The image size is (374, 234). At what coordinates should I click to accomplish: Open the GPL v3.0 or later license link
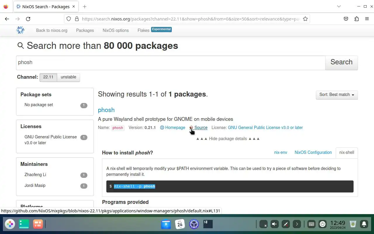pyautogui.click(x=265, y=128)
